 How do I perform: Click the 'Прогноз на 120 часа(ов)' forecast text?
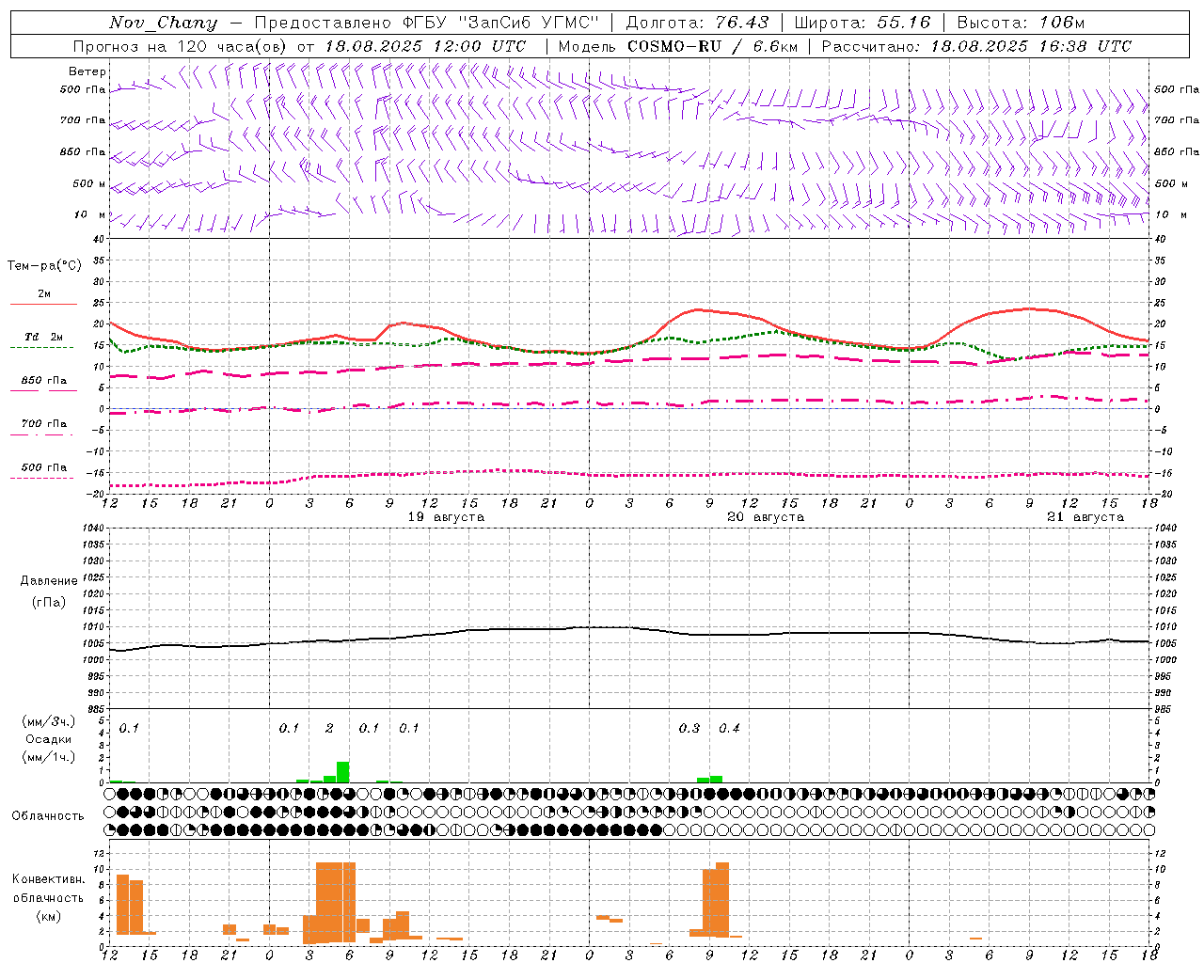click(181, 46)
